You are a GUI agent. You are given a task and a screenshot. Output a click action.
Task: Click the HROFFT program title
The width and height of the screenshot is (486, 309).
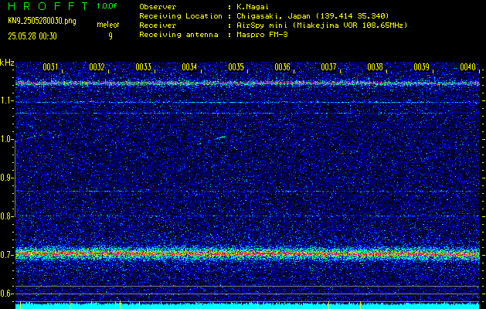click(49, 6)
